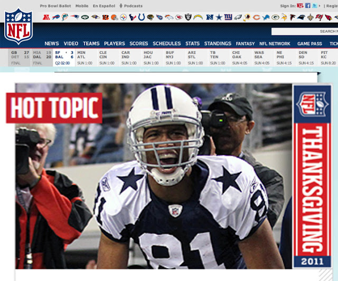Open the MIN vs ATL matchup
Viewport: 338px width, 281px height.
coord(86,57)
